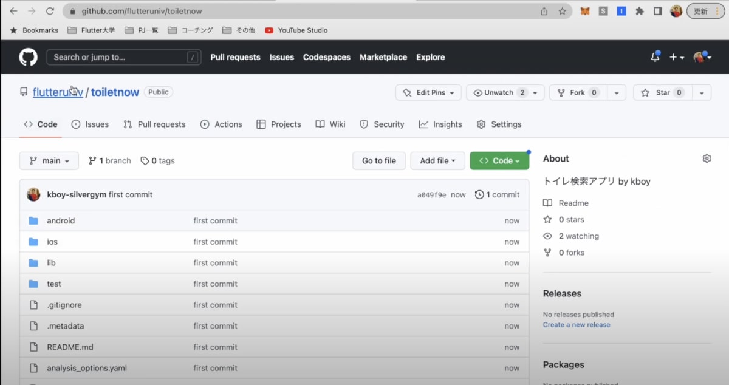Screen dimensions: 729x385
Task: Open the 1 branch link
Action: point(109,161)
